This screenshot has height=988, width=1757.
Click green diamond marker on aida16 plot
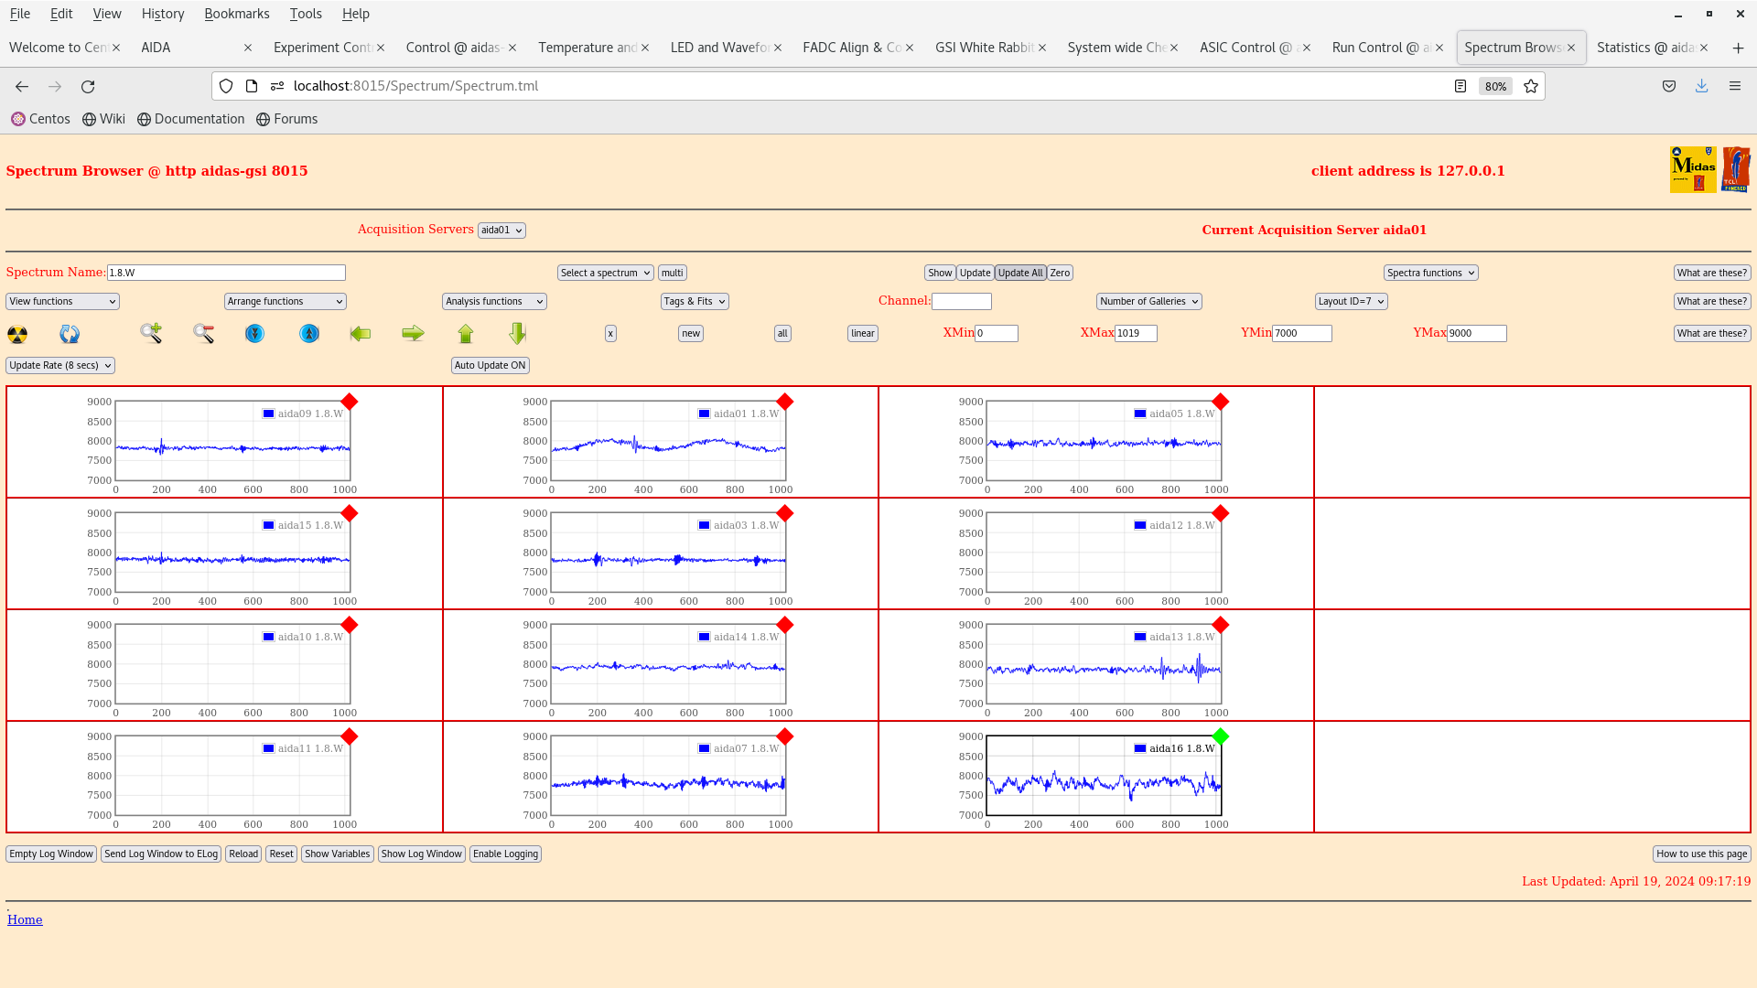pos(1221,736)
